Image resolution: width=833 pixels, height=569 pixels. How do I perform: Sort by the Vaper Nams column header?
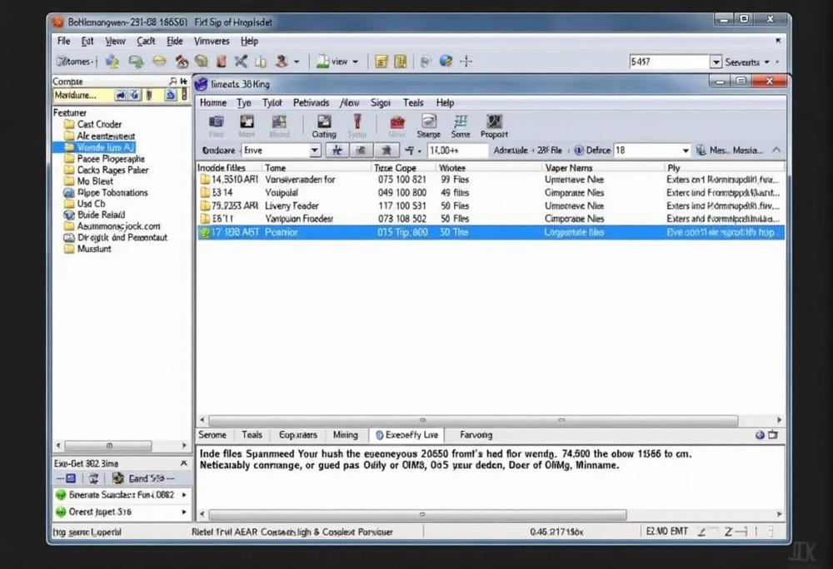[x=568, y=167]
